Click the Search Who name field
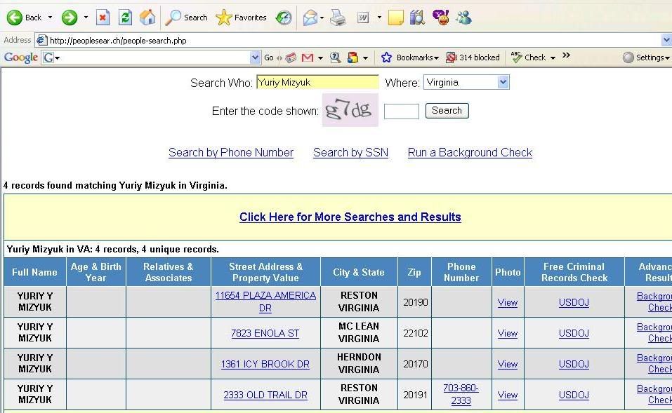Screen dimensions: 672x413 pyautogui.click(x=317, y=83)
